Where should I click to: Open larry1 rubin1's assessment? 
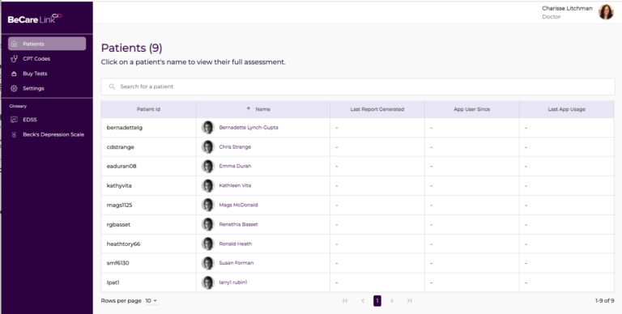point(233,282)
